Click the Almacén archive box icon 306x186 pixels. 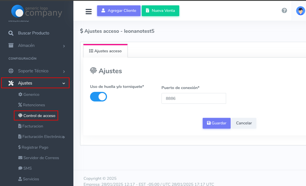coord(11,46)
